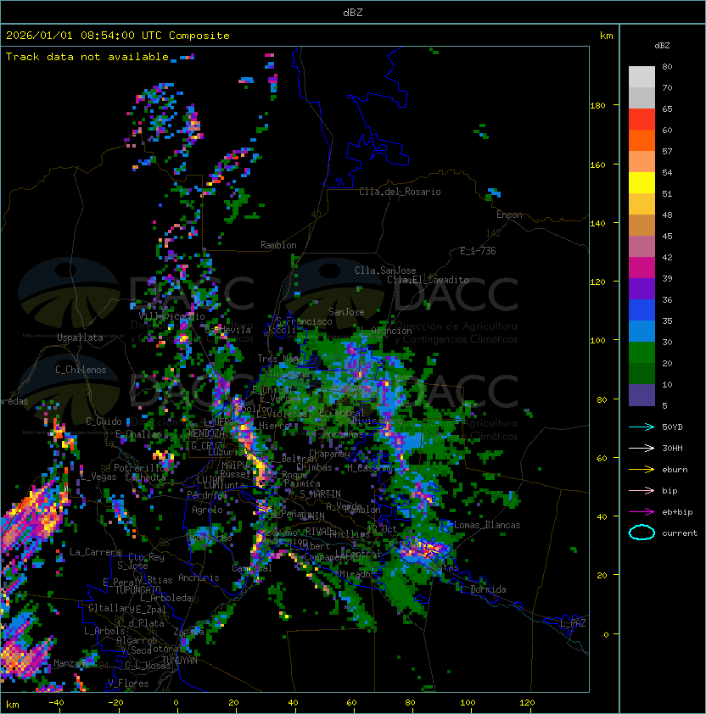Image resolution: width=706 pixels, height=714 pixels.
Task: Click the 'S_MARTIN' town label
Action: pyautogui.click(x=320, y=494)
